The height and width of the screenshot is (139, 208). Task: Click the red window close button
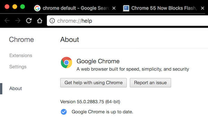[7, 7]
